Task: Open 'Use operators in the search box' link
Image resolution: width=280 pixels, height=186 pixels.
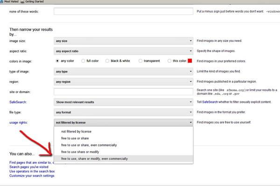Action: pyautogui.click(x=32, y=171)
